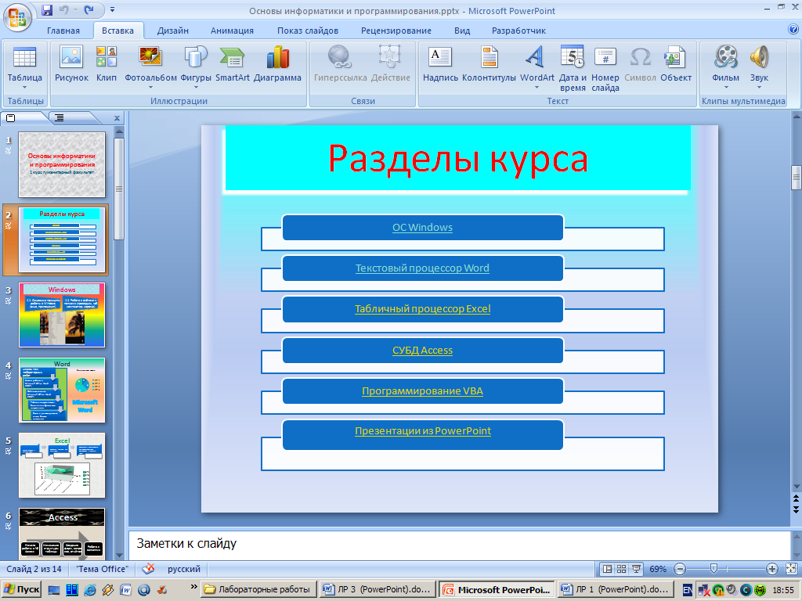Insert Дата и время

coord(573,69)
